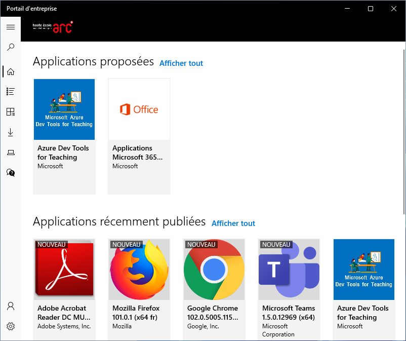Click the 'Google, Inc.' publisher text
Screen dimensions: 406x341
coord(203,326)
